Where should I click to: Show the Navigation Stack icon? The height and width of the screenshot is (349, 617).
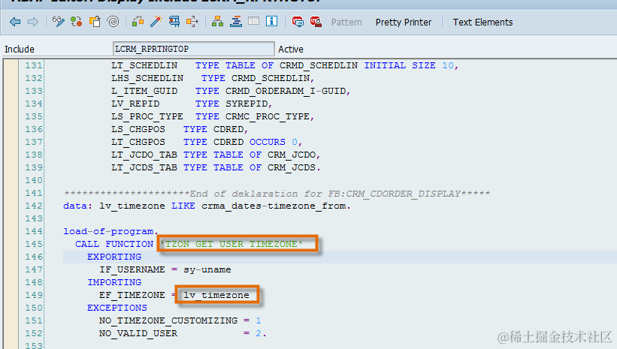coord(236,22)
